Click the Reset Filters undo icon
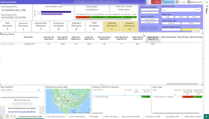 [x=164, y=2]
